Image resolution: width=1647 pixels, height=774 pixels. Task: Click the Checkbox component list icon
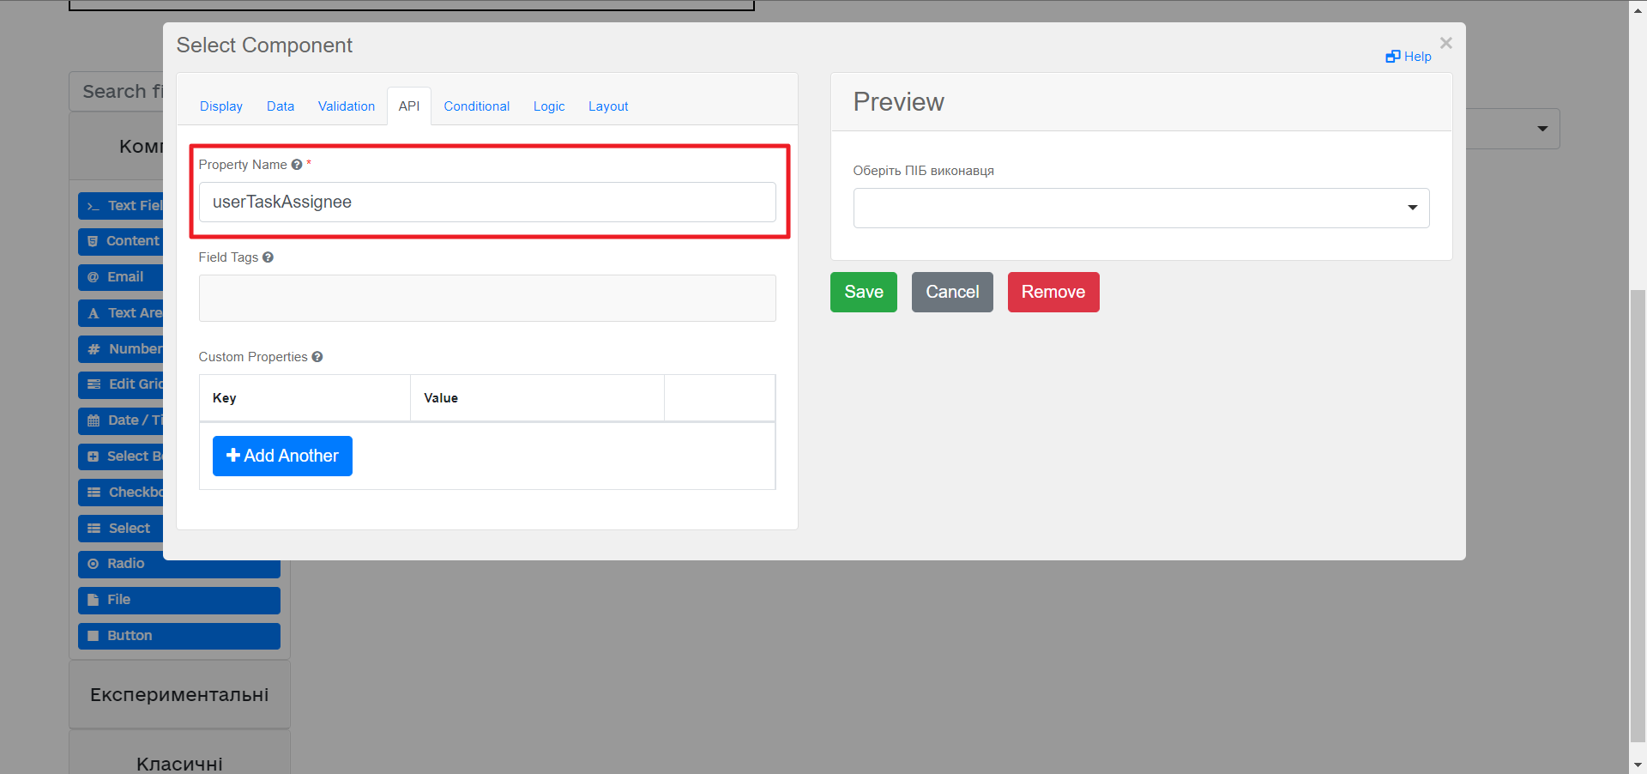[x=94, y=493]
